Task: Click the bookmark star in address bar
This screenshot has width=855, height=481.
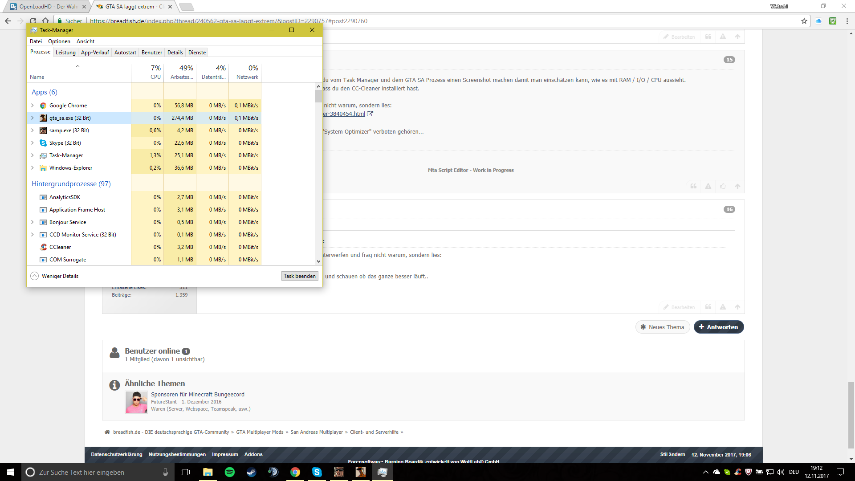Action: click(x=804, y=21)
